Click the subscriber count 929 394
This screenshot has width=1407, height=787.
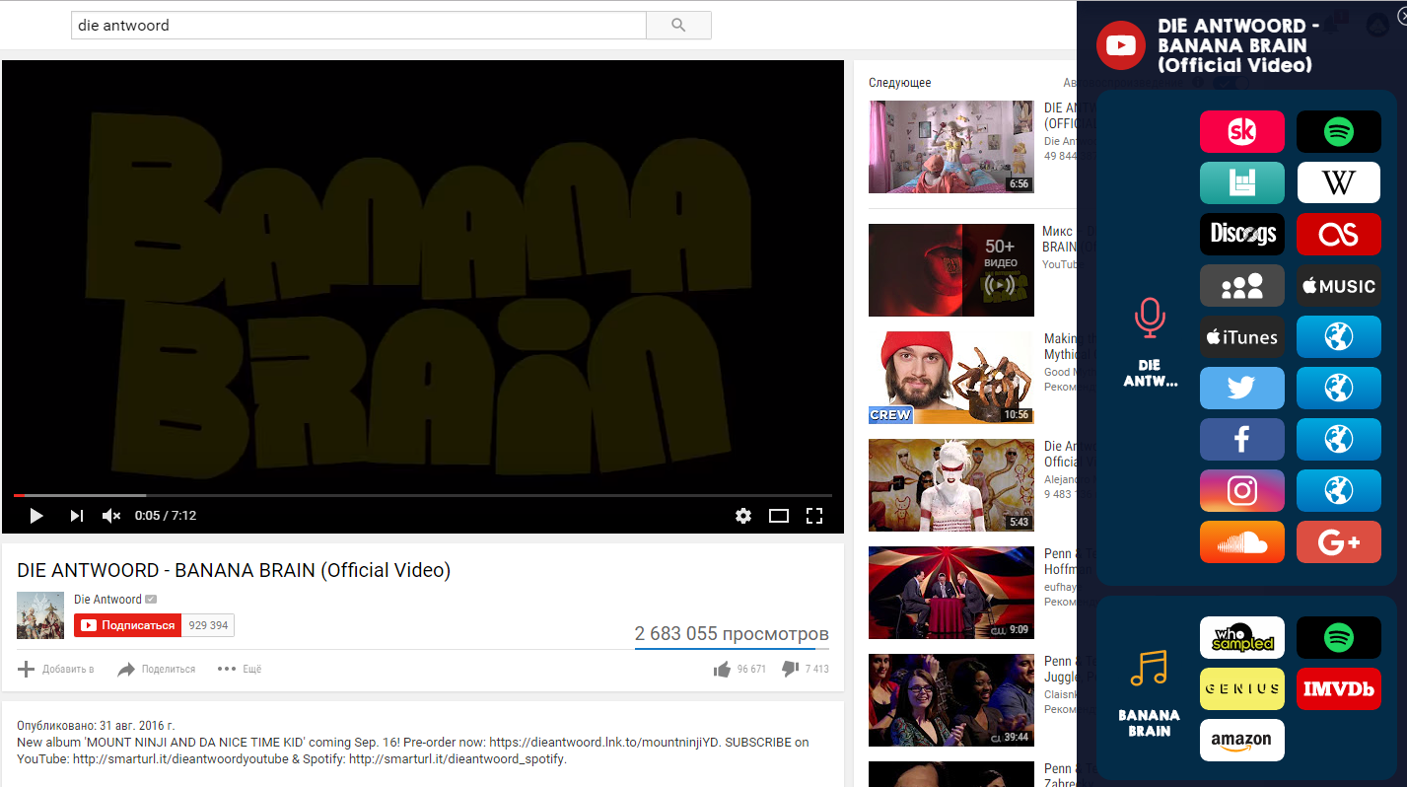(x=208, y=625)
